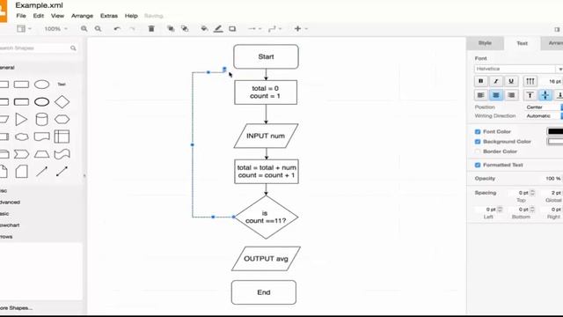Toggle format panel icon at toolbar right
563x317 pixels.
(x=557, y=29)
